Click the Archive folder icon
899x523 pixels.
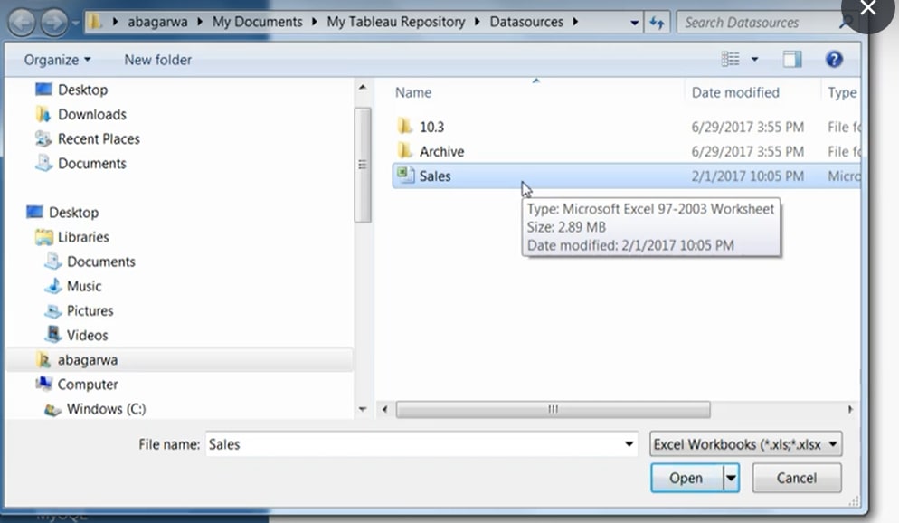coord(405,151)
